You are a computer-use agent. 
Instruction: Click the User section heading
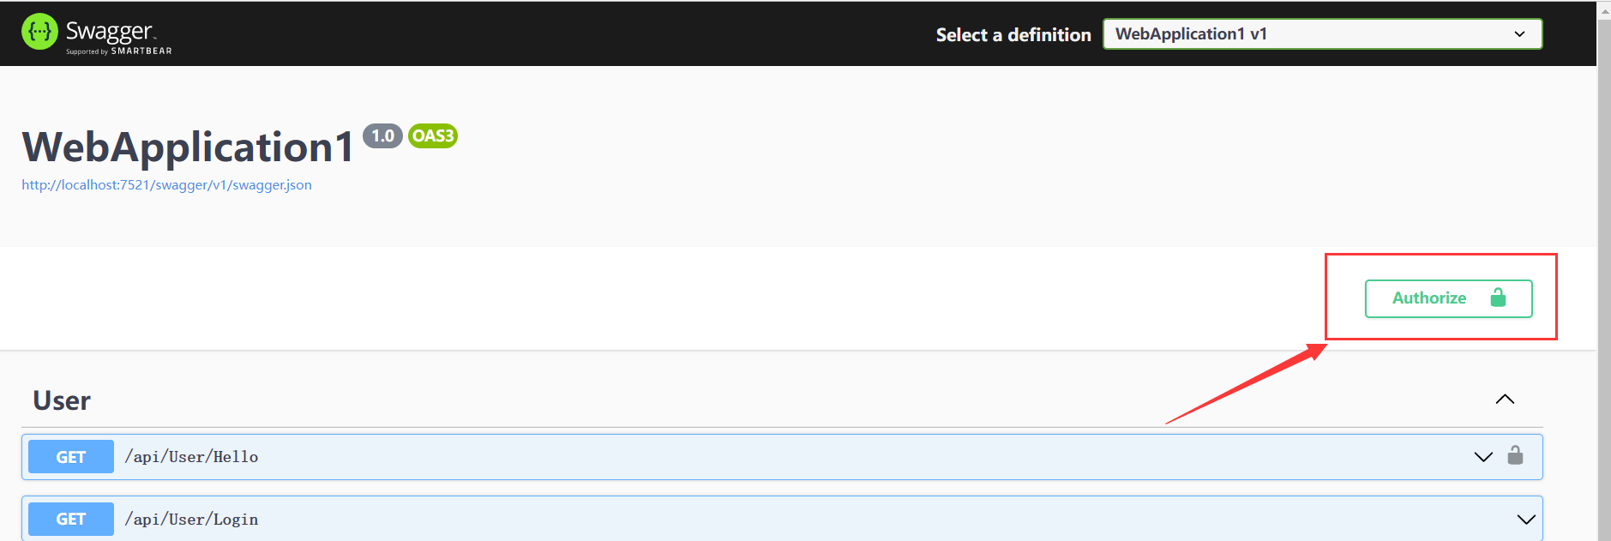[x=62, y=400]
